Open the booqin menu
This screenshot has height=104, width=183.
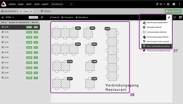coord(21,4)
